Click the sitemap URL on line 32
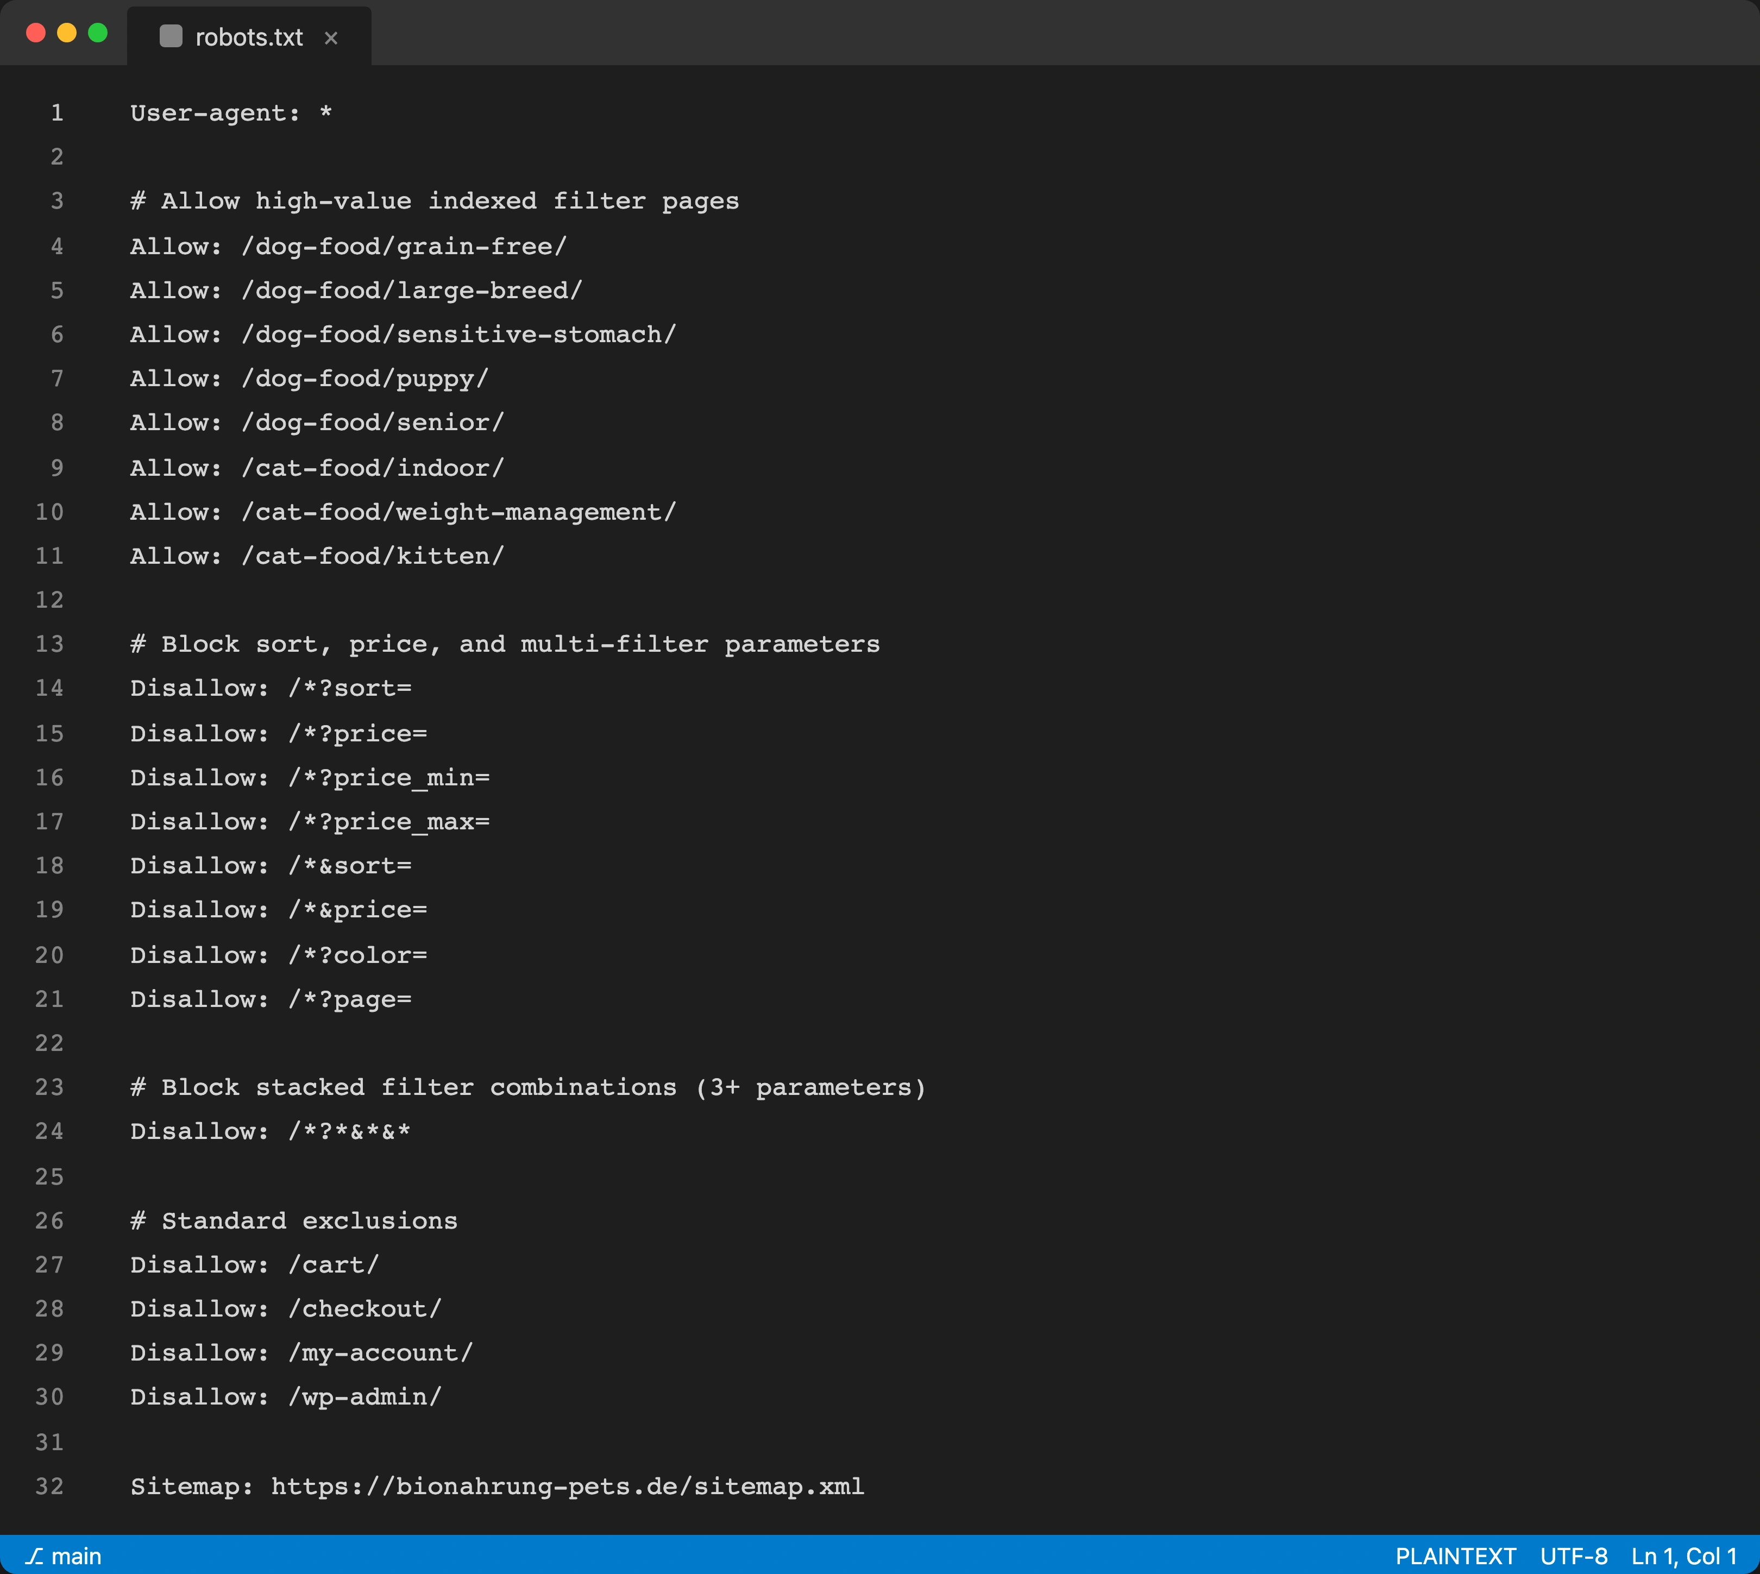Screen dimensions: 1760x1574 (x=567, y=1487)
